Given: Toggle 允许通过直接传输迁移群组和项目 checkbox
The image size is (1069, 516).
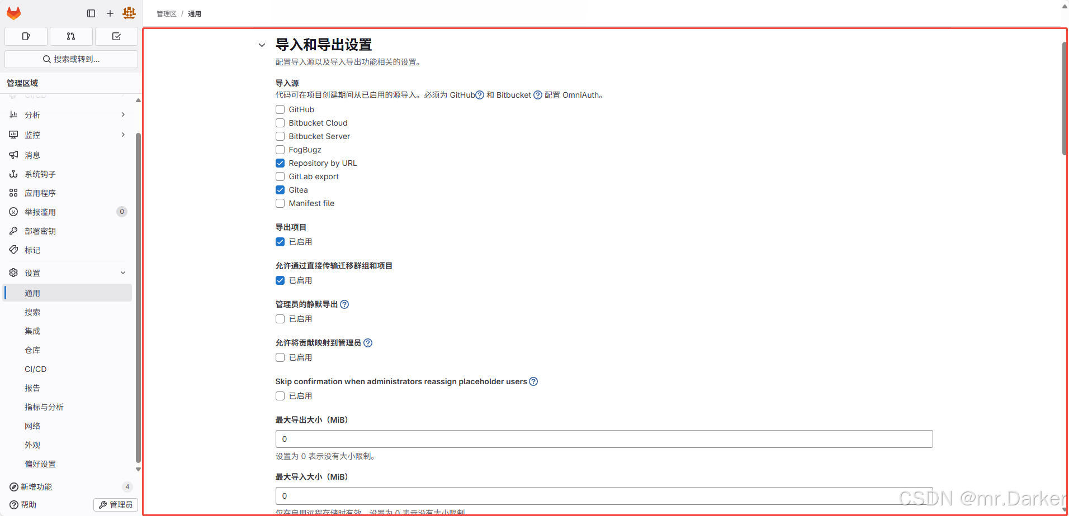Looking at the screenshot, I should [280, 280].
